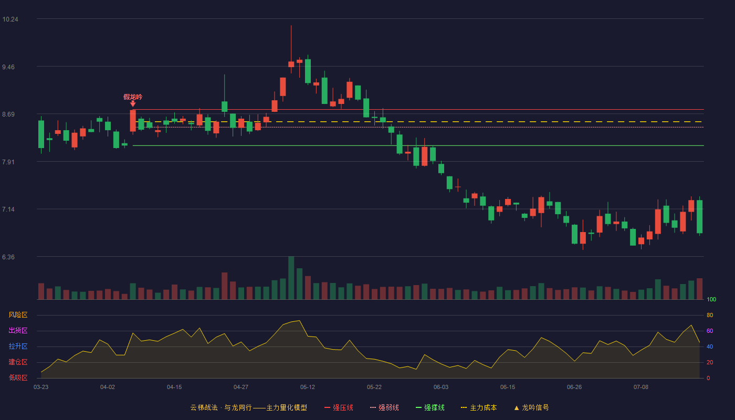Click the 03-23 date label
The height and width of the screenshot is (420, 735).
click(41, 387)
